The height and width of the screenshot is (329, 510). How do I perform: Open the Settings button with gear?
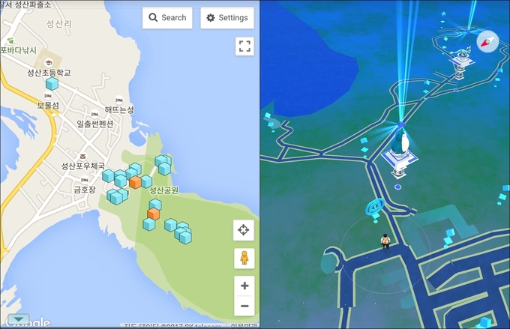pyautogui.click(x=227, y=17)
